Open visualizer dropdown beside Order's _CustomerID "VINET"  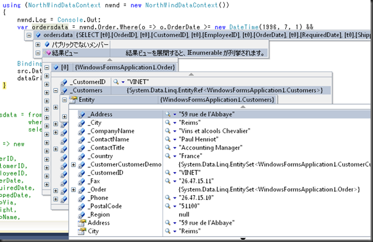click(x=123, y=82)
